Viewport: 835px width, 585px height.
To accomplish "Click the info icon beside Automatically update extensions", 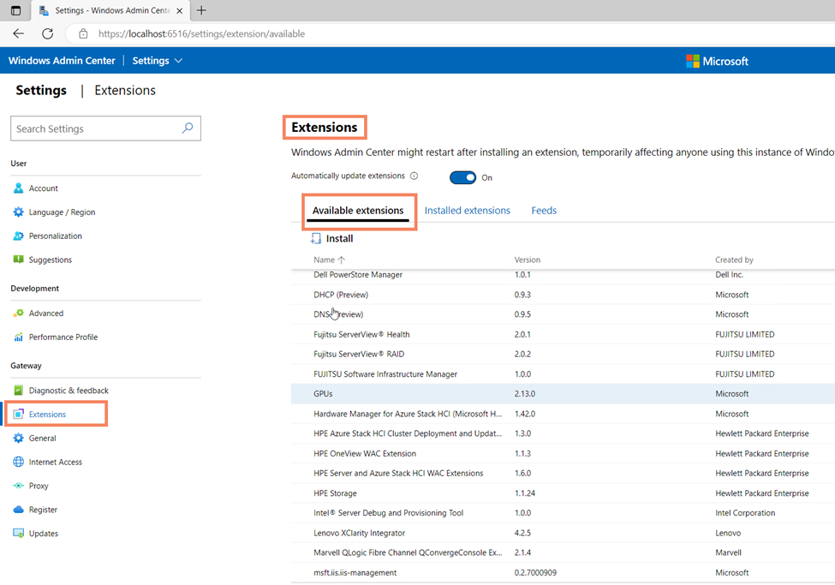I will tap(414, 176).
